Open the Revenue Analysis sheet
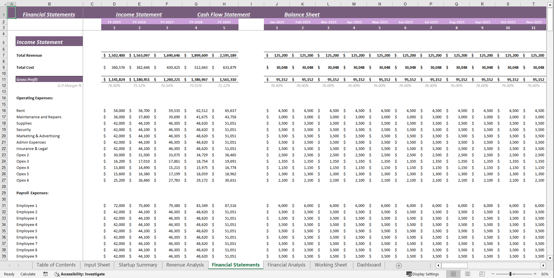Image resolution: width=554 pixels, height=278 pixels. pos(185,265)
